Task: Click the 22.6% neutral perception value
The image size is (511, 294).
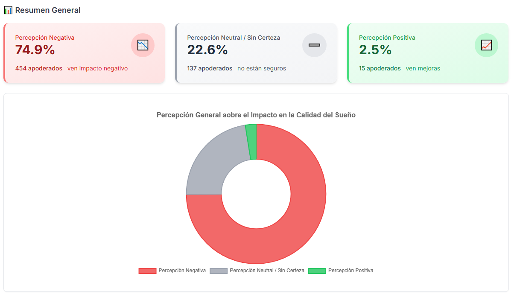Action: [207, 50]
